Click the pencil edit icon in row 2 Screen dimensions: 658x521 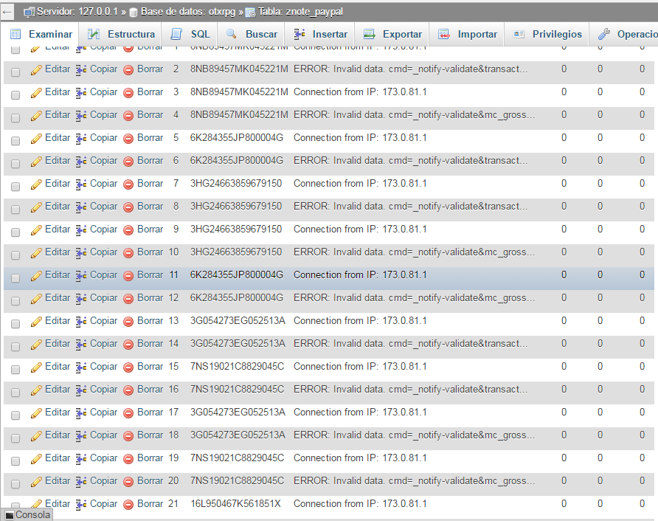(x=36, y=69)
